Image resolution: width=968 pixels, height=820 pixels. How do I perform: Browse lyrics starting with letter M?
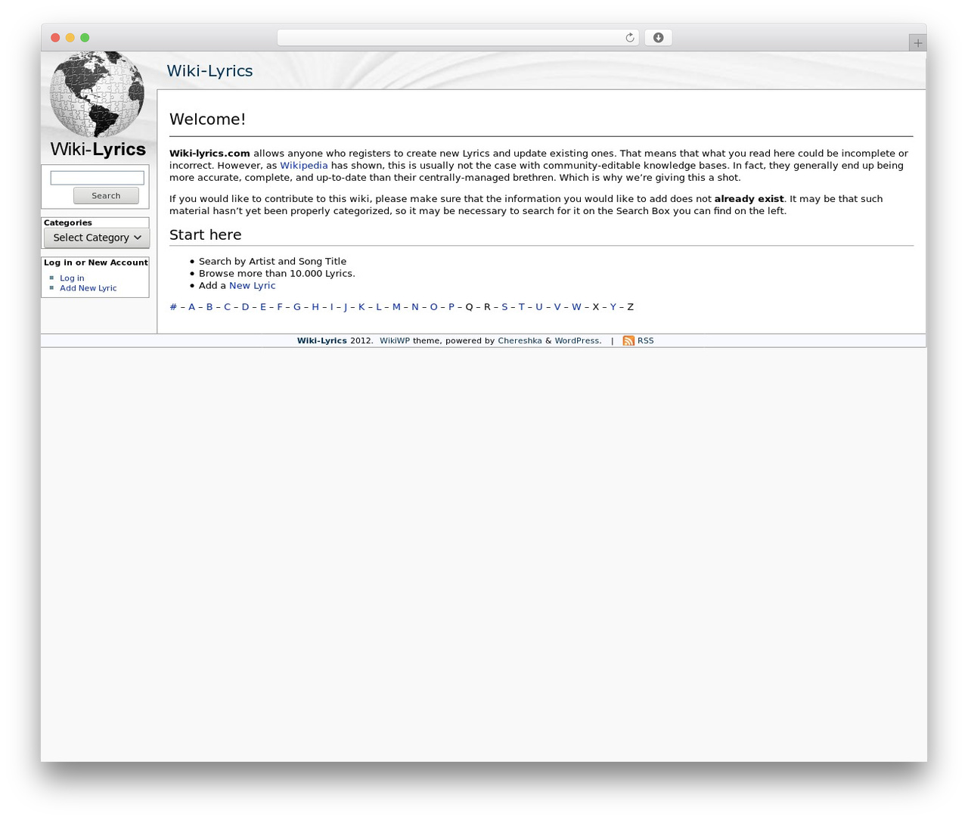(x=396, y=307)
